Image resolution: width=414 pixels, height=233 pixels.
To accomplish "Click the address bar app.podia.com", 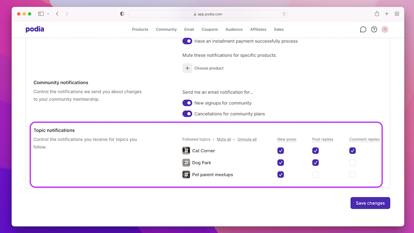I will 208,14.
